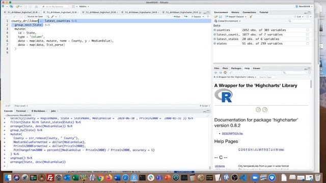Switch to the R Markdown tab
This screenshot has height=183, width=326.
38,111
